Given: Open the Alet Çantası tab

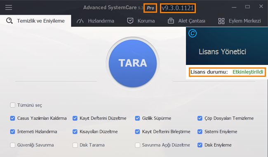Looking at the screenshot, I should tap(186, 21).
